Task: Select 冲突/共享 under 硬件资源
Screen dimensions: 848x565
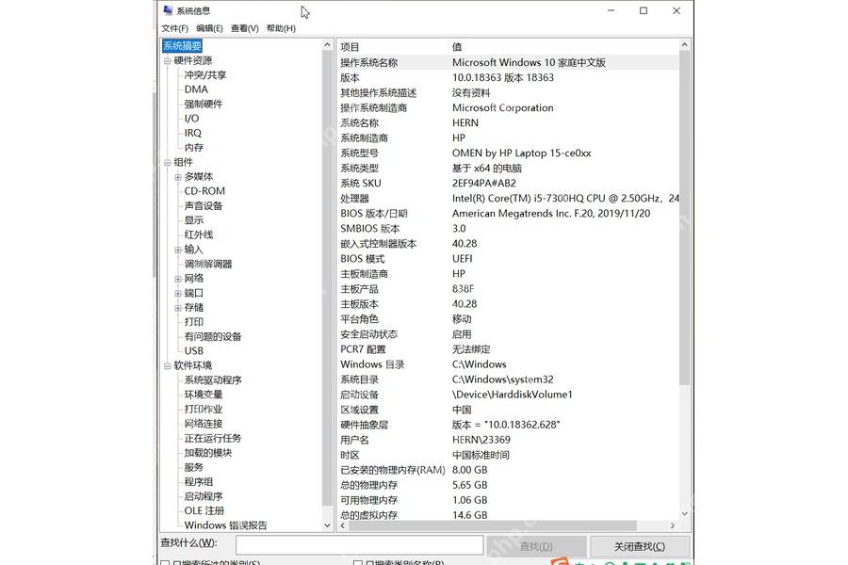Action: (205, 75)
